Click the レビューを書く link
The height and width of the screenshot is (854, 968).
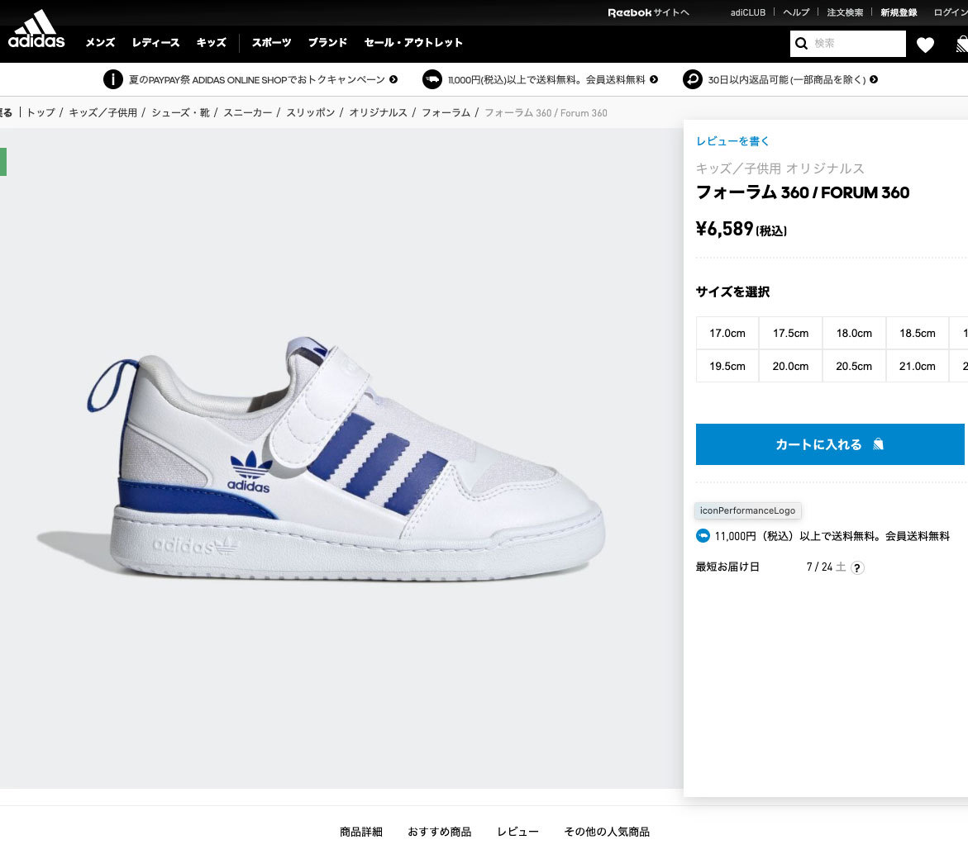732,141
